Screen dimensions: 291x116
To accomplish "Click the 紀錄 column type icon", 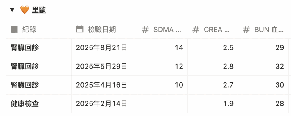I will [x=13, y=29].
